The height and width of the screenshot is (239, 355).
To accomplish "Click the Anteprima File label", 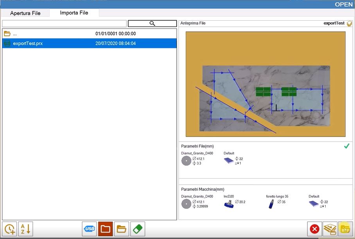I will coord(193,23).
